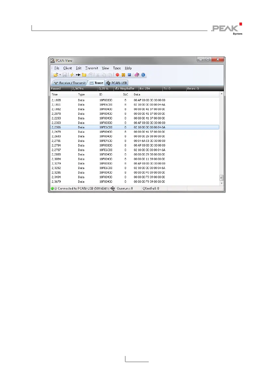This screenshot has width=274, height=389.
Task: Open the Trace menu
Action: (117, 68)
